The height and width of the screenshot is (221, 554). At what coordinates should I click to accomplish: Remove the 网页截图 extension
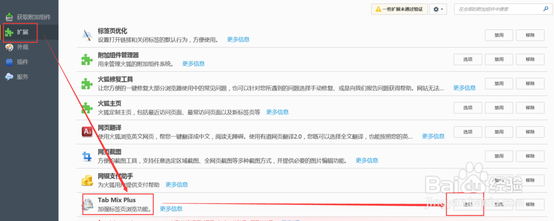(530, 156)
